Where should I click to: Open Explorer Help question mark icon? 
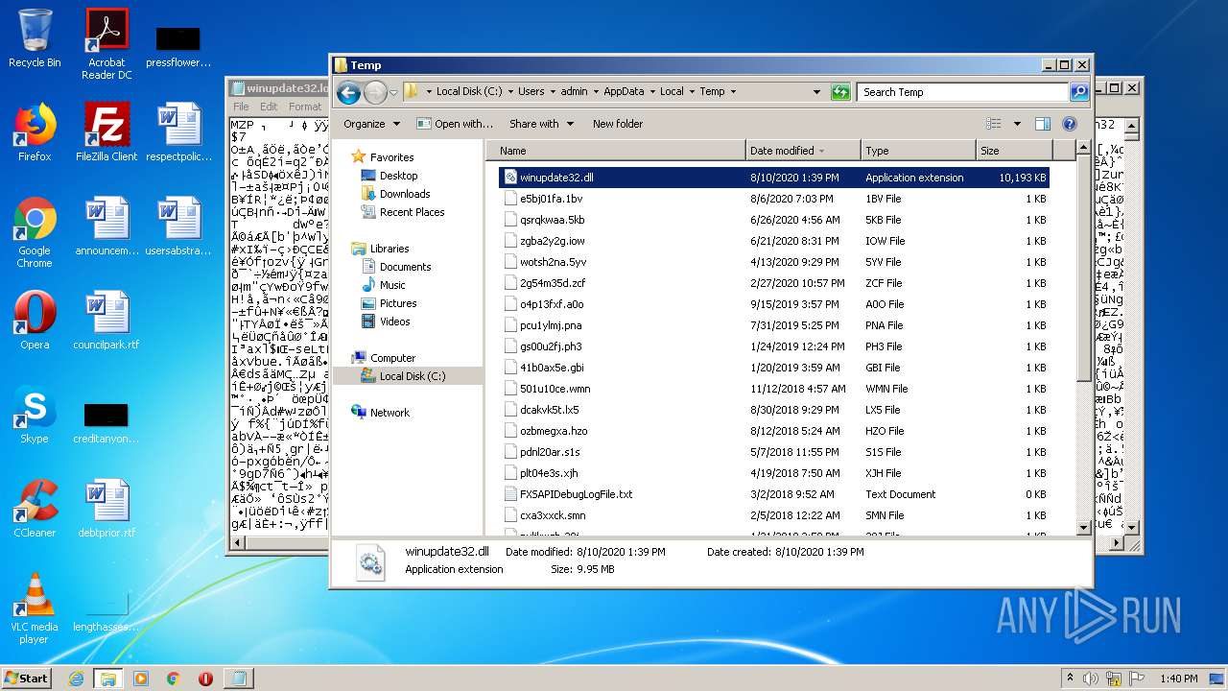click(1070, 124)
